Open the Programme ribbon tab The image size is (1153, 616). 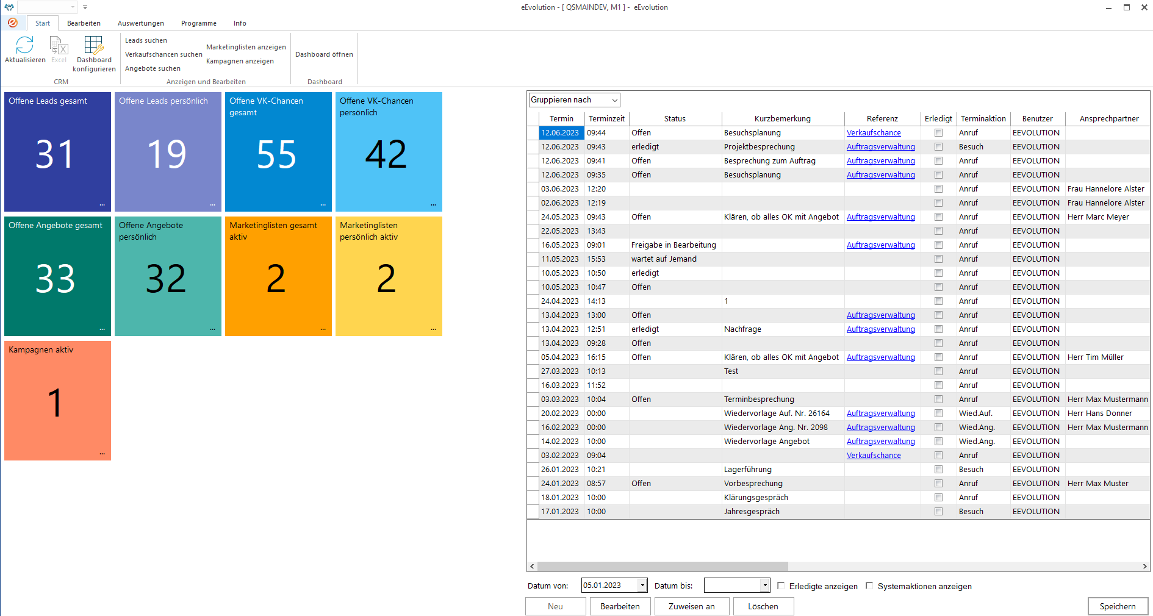pyautogui.click(x=199, y=23)
